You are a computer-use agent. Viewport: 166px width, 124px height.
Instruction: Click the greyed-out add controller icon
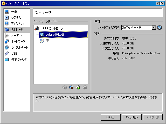[x=65, y=88]
